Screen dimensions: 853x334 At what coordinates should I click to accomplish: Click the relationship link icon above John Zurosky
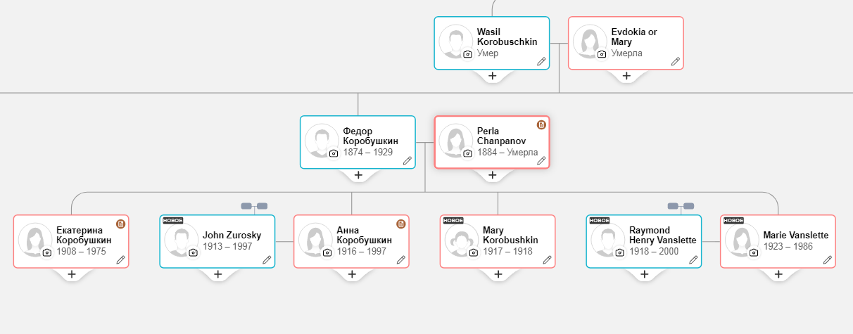[x=254, y=206]
